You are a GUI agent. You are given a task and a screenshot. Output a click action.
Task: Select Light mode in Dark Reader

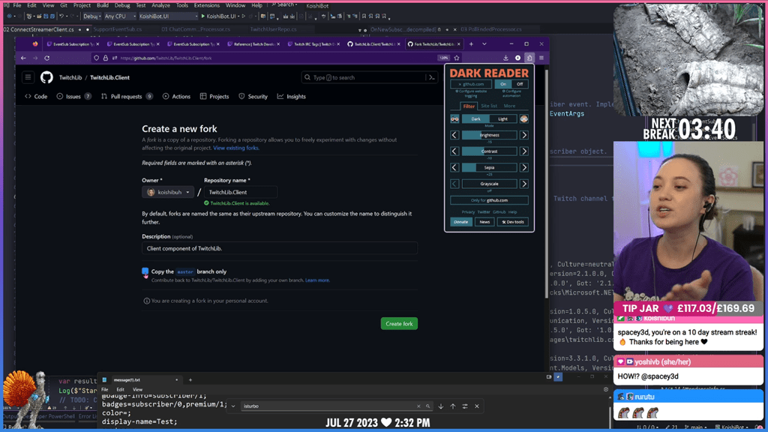(x=503, y=119)
